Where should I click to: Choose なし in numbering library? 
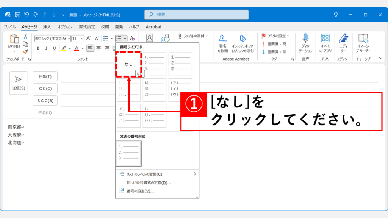coord(129,64)
